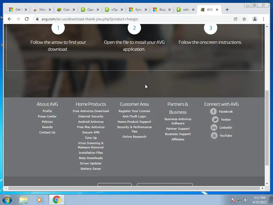Click the taskbar clock showing 5:12 PM

(x=259, y=200)
